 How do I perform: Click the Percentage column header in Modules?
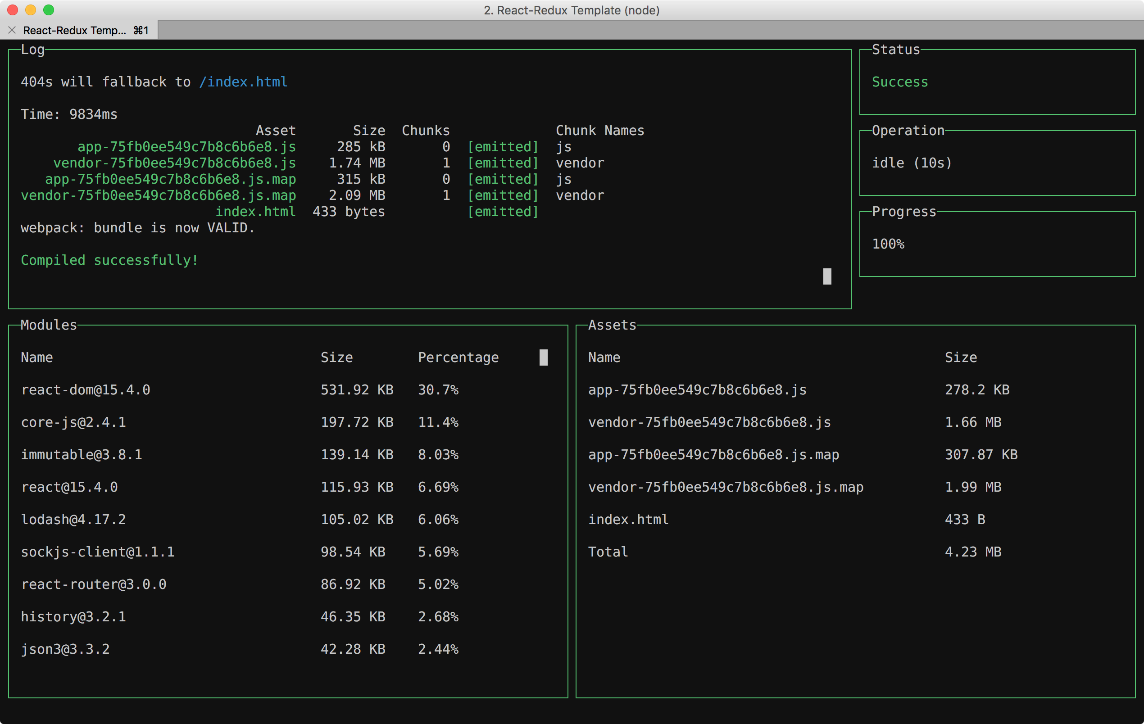point(458,357)
